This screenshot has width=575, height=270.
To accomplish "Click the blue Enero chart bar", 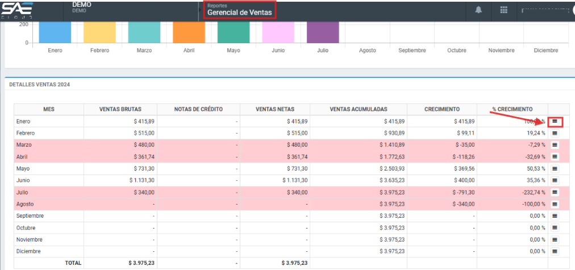I will [x=55, y=32].
